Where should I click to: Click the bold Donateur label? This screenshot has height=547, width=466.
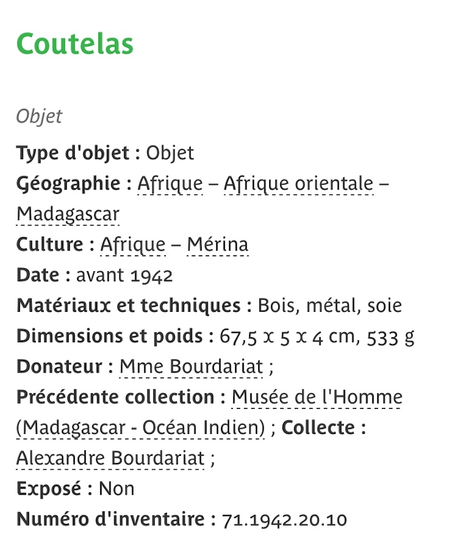point(60,367)
